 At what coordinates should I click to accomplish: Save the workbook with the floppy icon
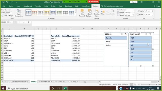(x=3, y=2)
